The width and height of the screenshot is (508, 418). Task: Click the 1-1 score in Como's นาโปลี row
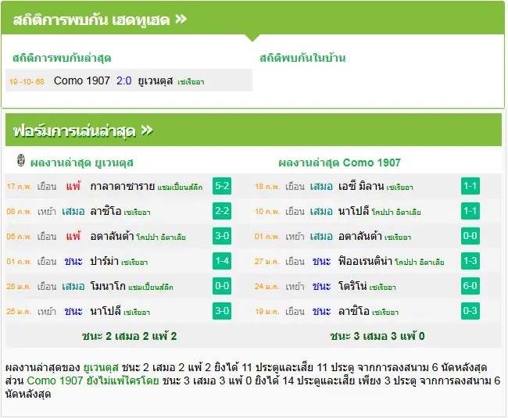pyautogui.click(x=470, y=211)
